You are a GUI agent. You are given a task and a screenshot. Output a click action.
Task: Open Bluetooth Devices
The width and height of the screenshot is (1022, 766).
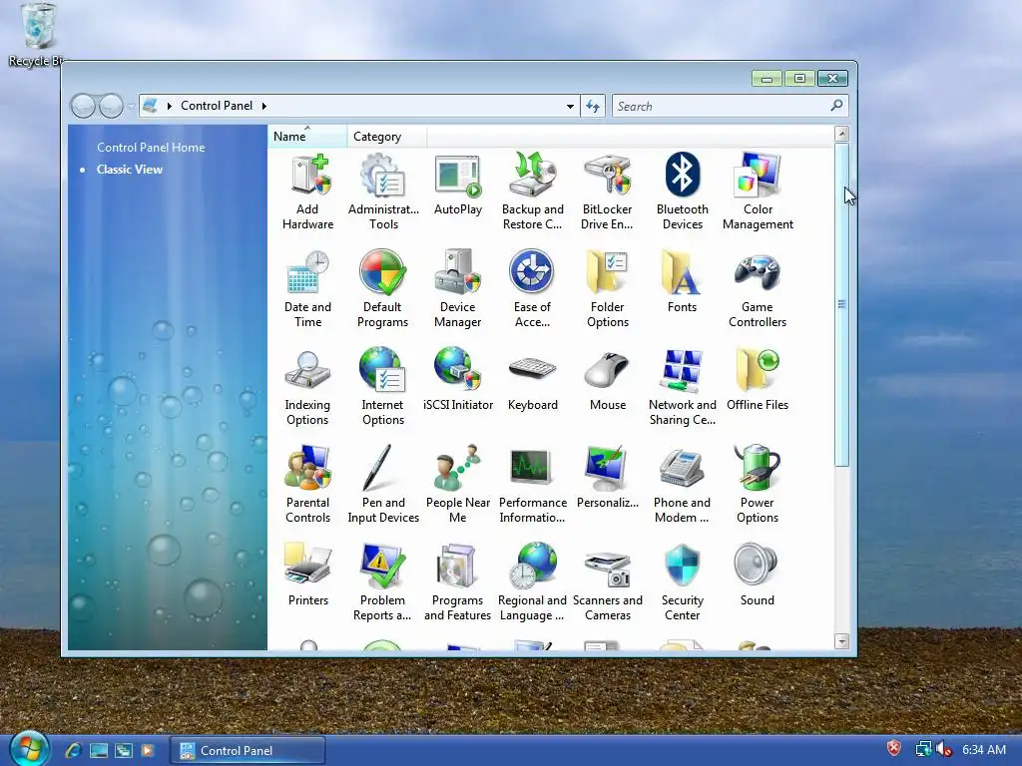682,191
